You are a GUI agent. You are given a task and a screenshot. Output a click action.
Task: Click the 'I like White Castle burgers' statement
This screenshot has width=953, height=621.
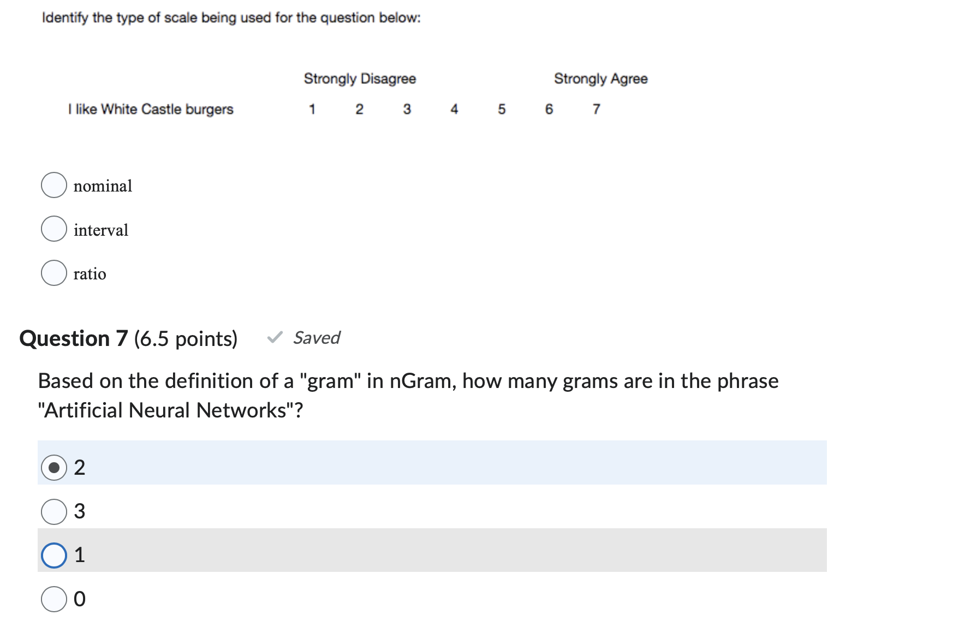[x=151, y=109]
